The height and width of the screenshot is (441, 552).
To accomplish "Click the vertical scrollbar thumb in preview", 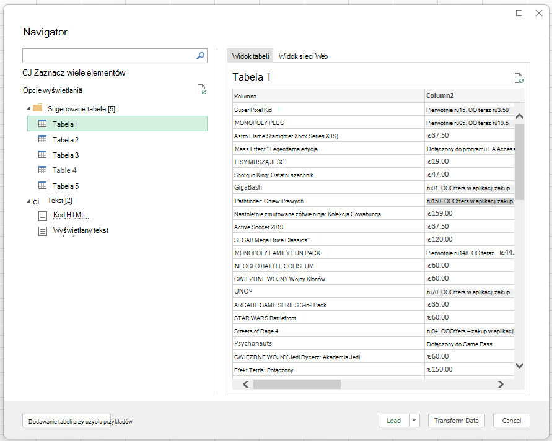I will (x=519, y=162).
